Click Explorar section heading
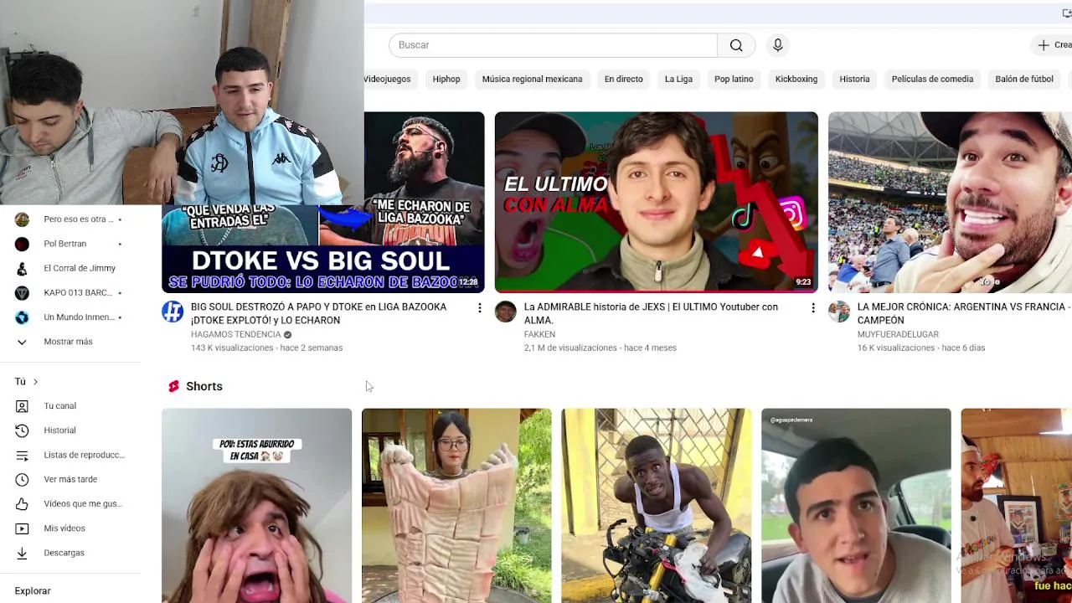Viewport: 1072px width, 603px height. click(33, 591)
